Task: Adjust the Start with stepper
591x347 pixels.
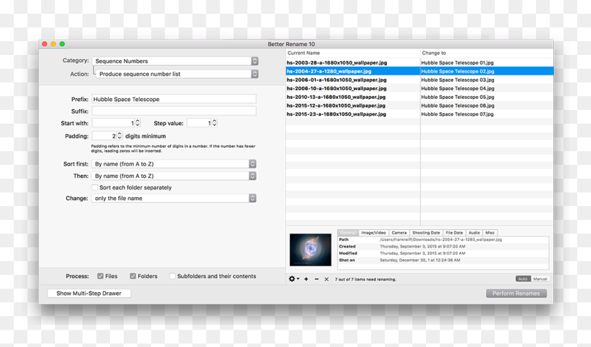Action: click(137, 123)
